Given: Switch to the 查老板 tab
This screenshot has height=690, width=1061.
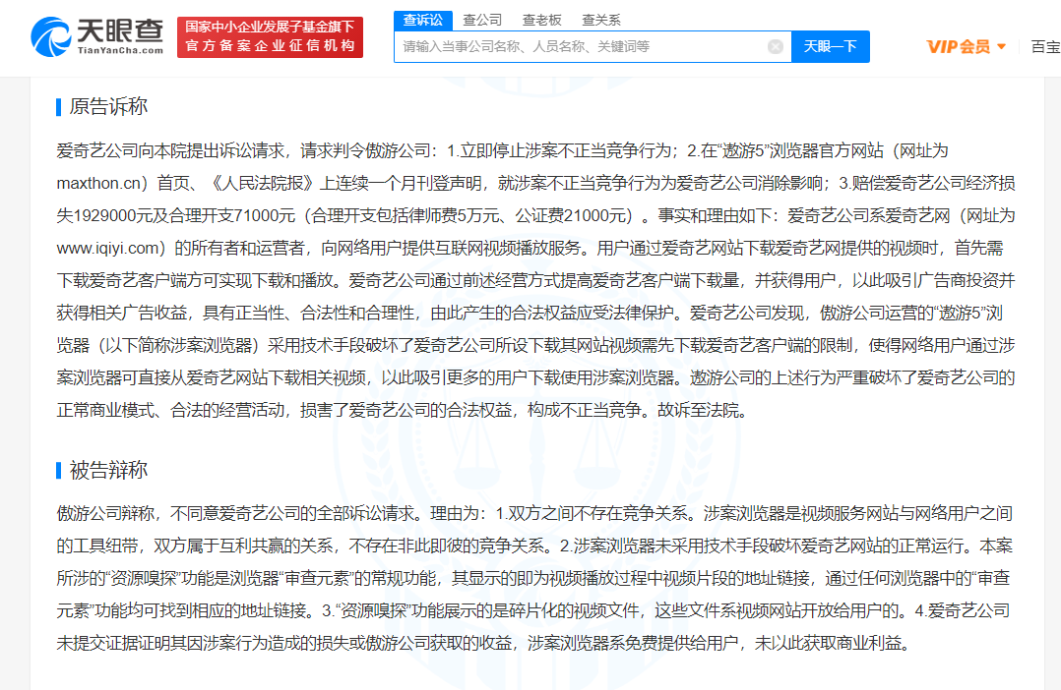Looking at the screenshot, I should coord(542,21).
